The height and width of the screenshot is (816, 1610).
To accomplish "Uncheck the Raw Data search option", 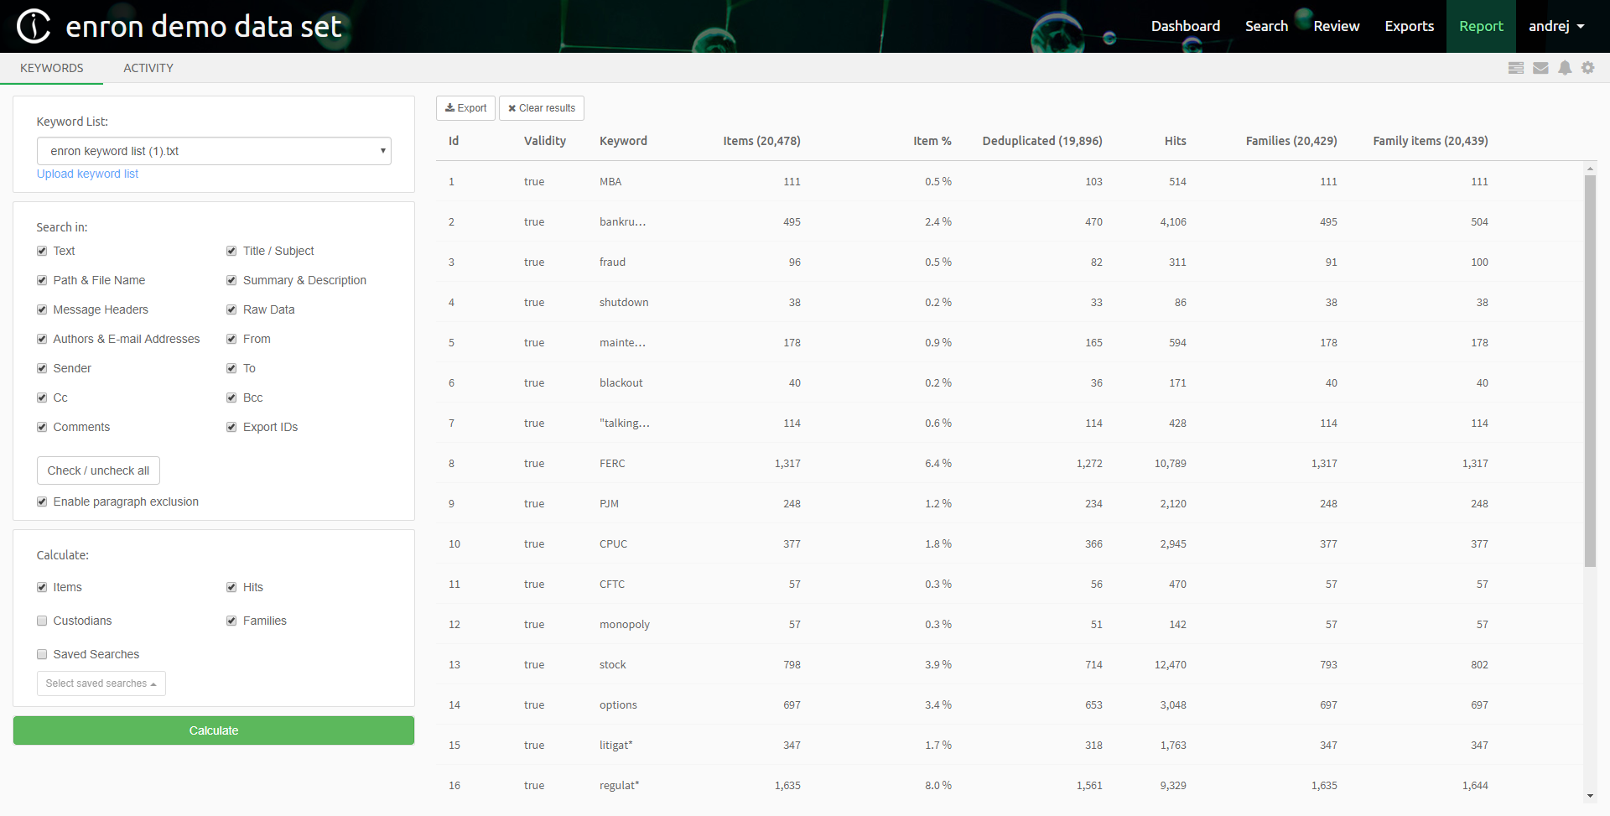I will point(231,309).
